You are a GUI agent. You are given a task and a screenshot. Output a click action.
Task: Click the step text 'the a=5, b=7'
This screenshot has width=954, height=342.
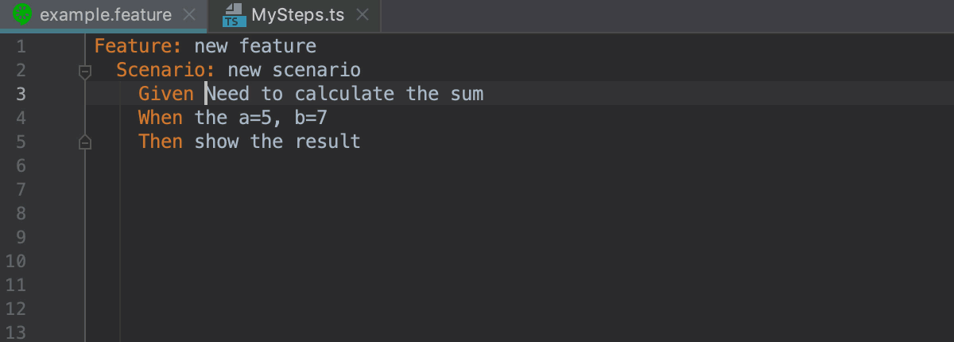point(261,118)
